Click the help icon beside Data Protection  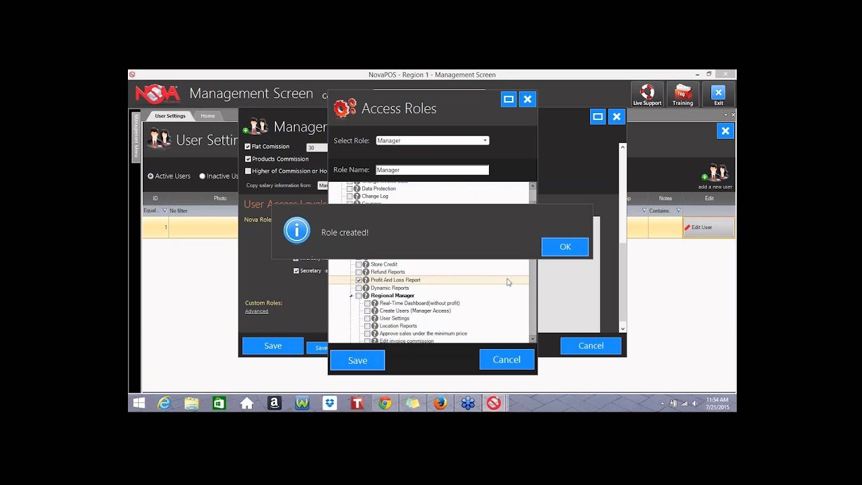[x=358, y=189]
